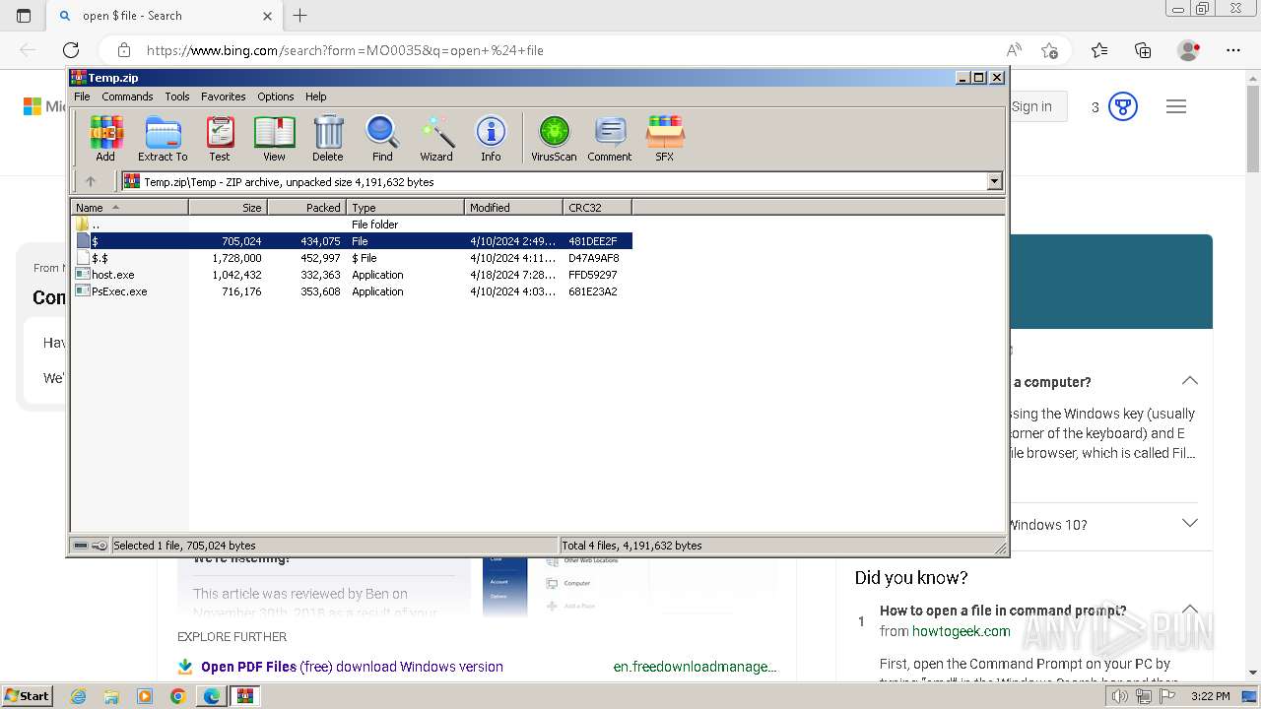Click the SFX toolbar icon
1261x709 pixels.
point(665,138)
